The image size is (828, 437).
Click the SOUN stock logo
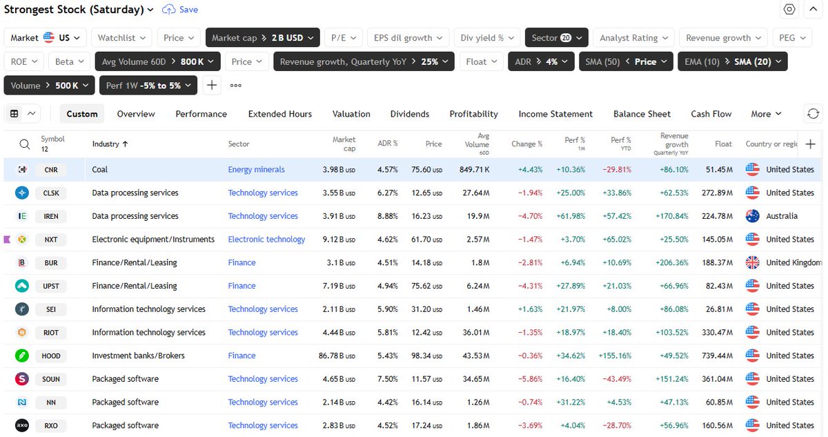point(23,379)
